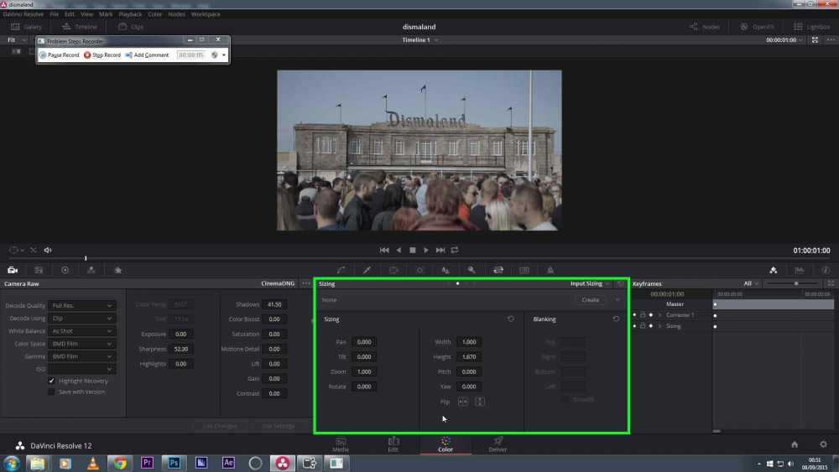Open the Decode Quality dropdown
Image resolution: width=839 pixels, height=472 pixels.
[81, 306]
